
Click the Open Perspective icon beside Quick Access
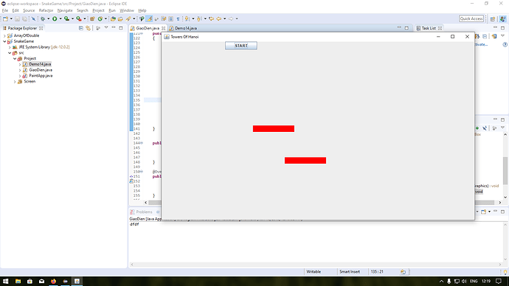click(493, 19)
